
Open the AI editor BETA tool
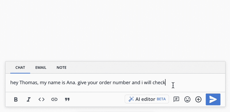click(x=147, y=99)
